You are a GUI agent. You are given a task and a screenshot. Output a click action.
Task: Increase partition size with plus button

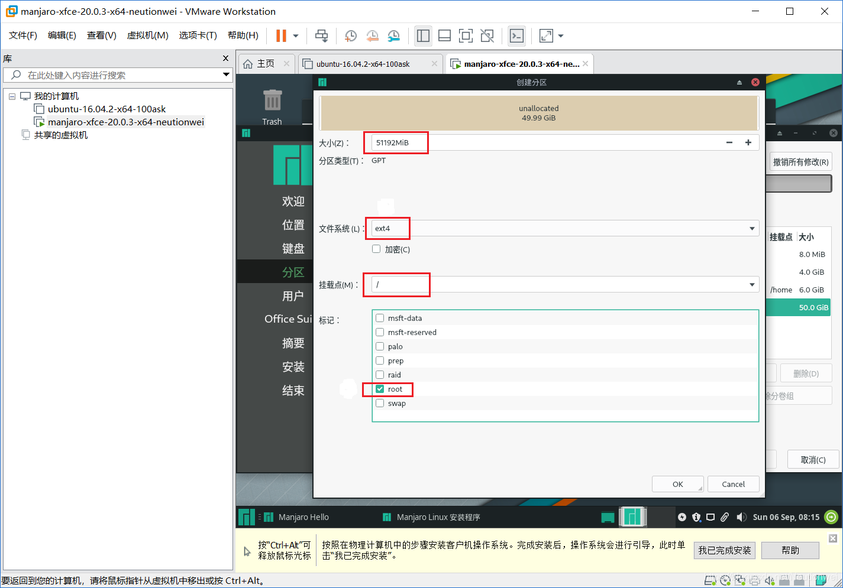pos(748,142)
